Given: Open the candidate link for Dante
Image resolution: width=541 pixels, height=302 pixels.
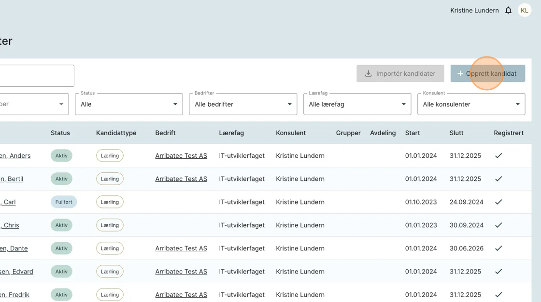Looking at the screenshot, I should point(14,248).
